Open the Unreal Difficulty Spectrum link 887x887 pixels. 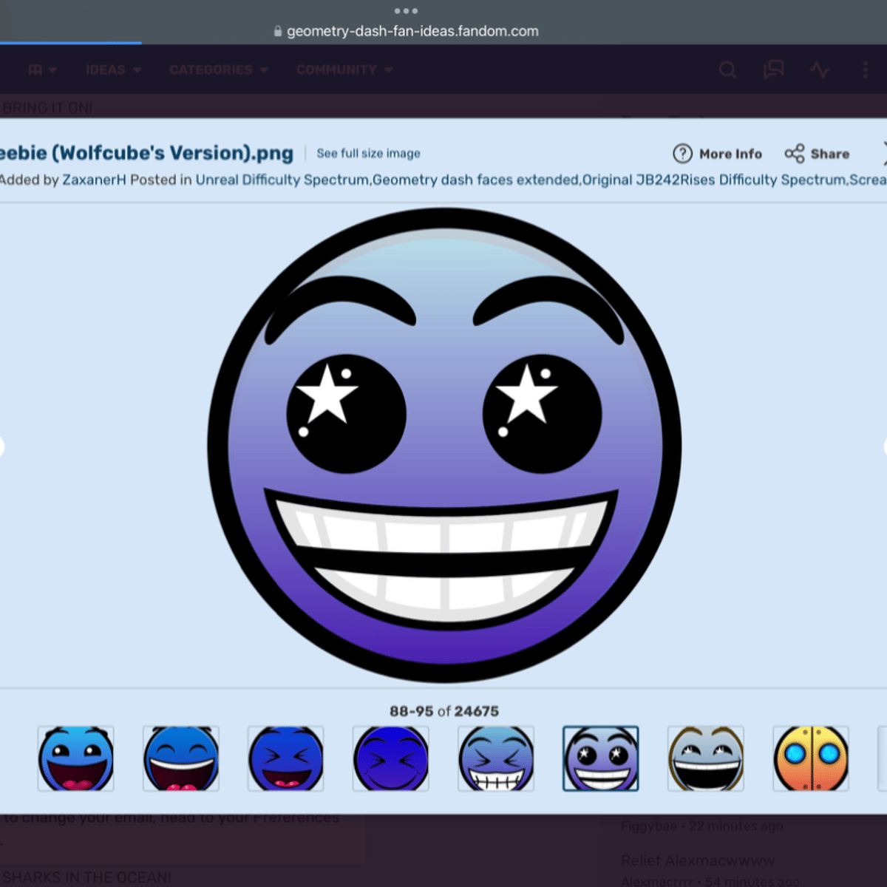(x=282, y=180)
